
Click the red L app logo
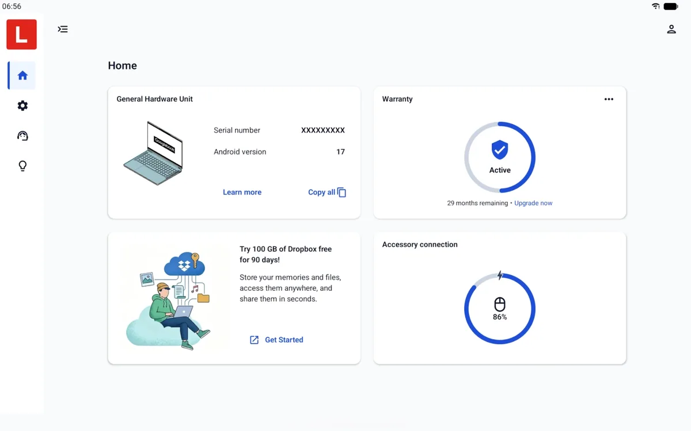22,34
